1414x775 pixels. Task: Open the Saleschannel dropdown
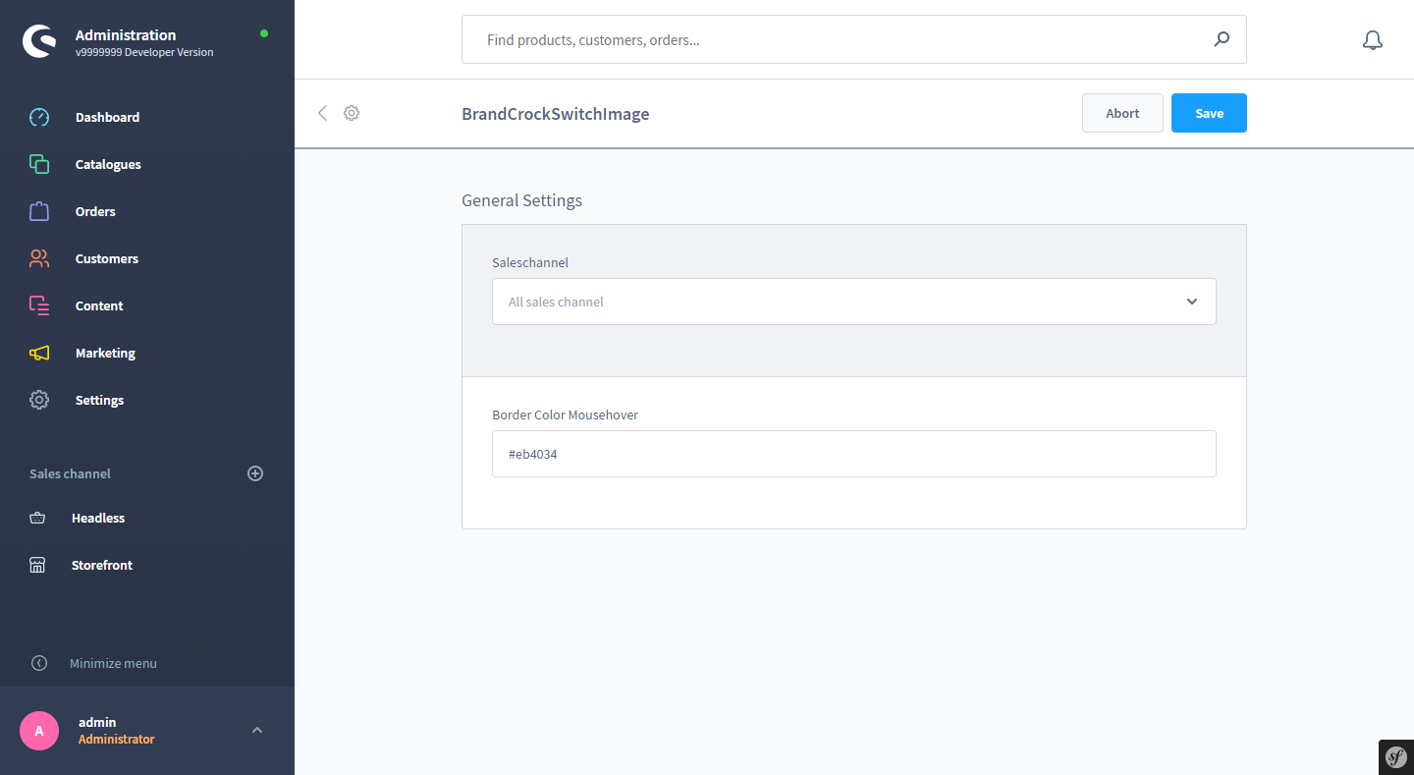pyautogui.click(x=854, y=302)
